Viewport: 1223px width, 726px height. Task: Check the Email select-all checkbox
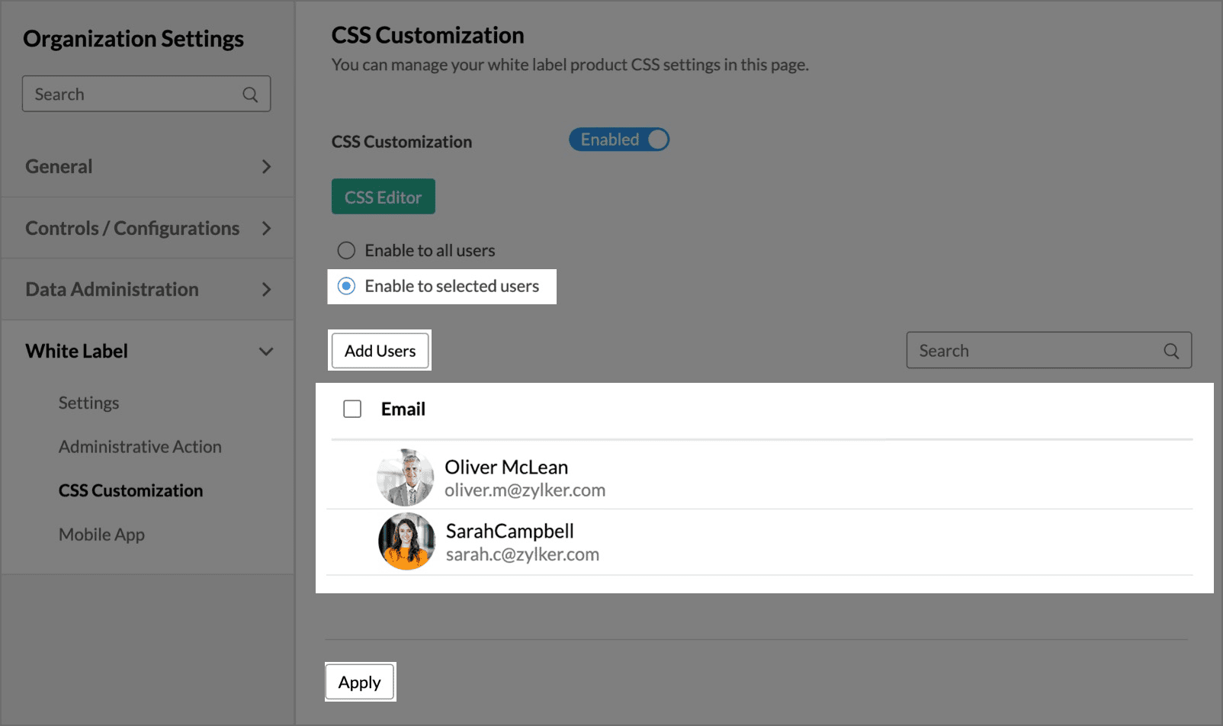pyautogui.click(x=352, y=409)
